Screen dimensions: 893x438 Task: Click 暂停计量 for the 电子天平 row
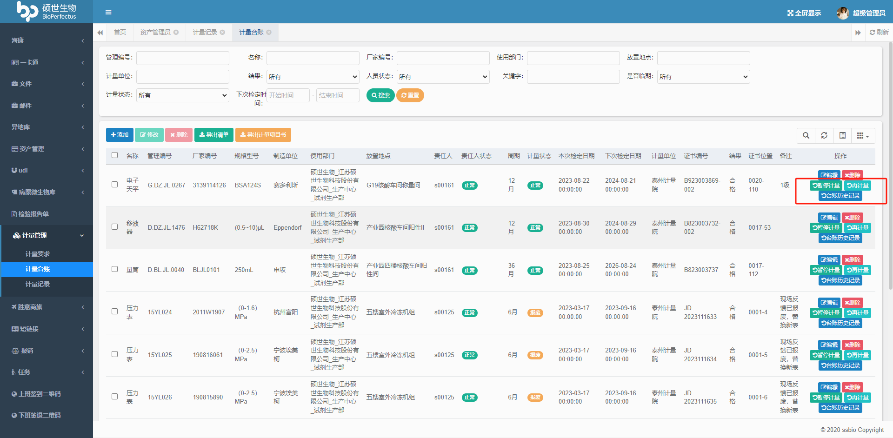[826, 185]
